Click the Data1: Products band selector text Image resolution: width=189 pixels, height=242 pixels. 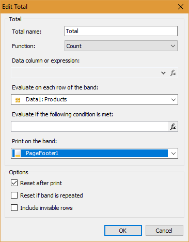pos(46,99)
